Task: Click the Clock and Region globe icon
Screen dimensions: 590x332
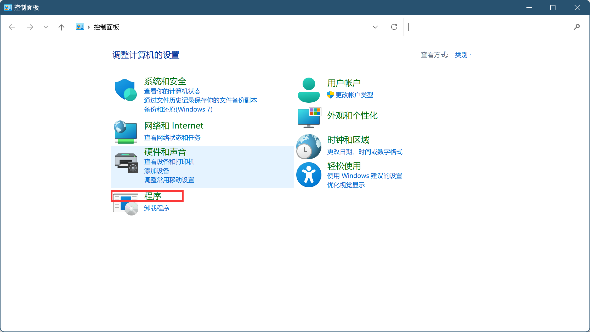Action: [309, 146]
